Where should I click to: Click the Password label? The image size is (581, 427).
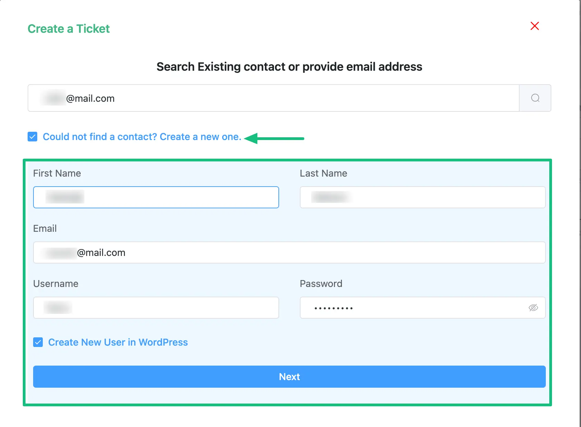[321, 284]
